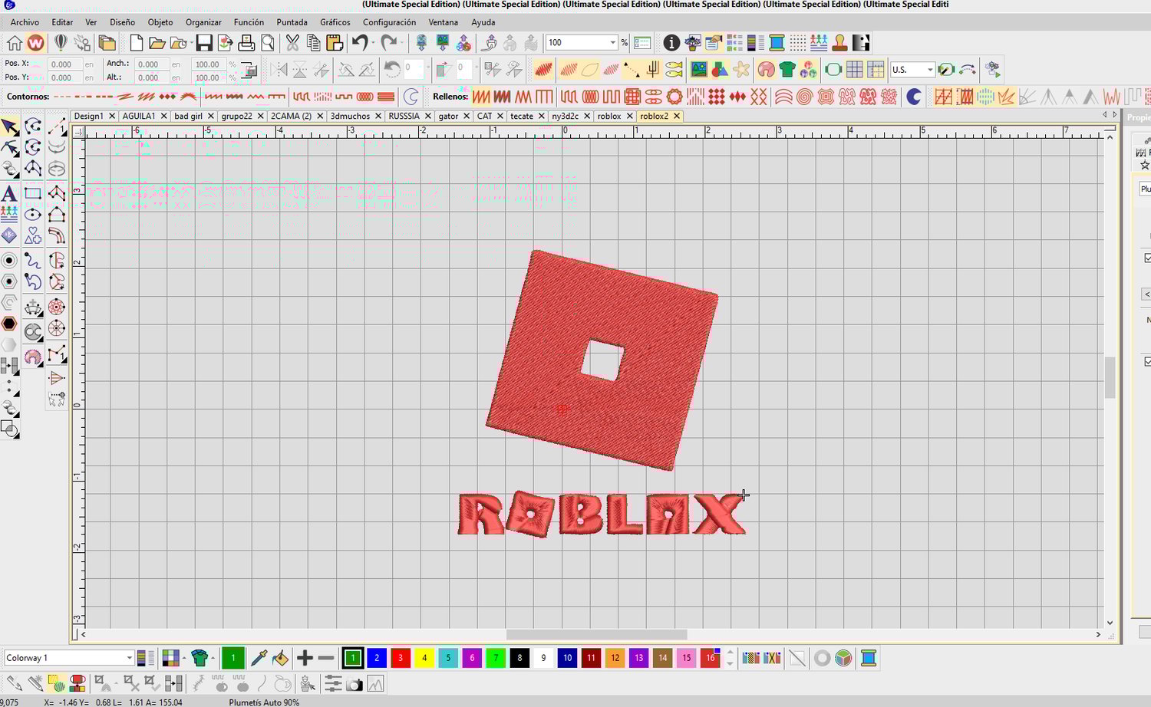Switch to the AGUILA1 design tab
The image size is (1151, 707).
[x=139, y=116]
